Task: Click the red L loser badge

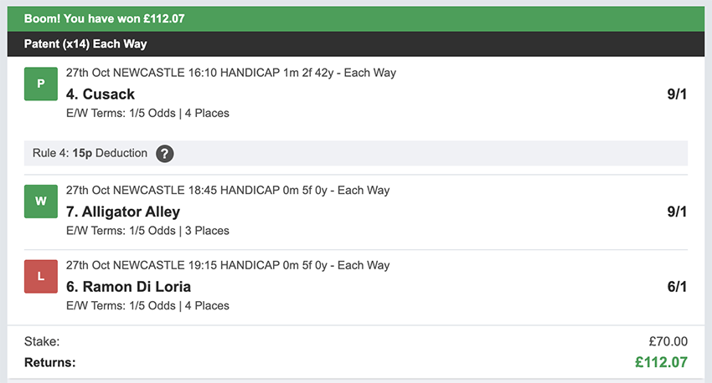Action: click(x=40, y=277)
